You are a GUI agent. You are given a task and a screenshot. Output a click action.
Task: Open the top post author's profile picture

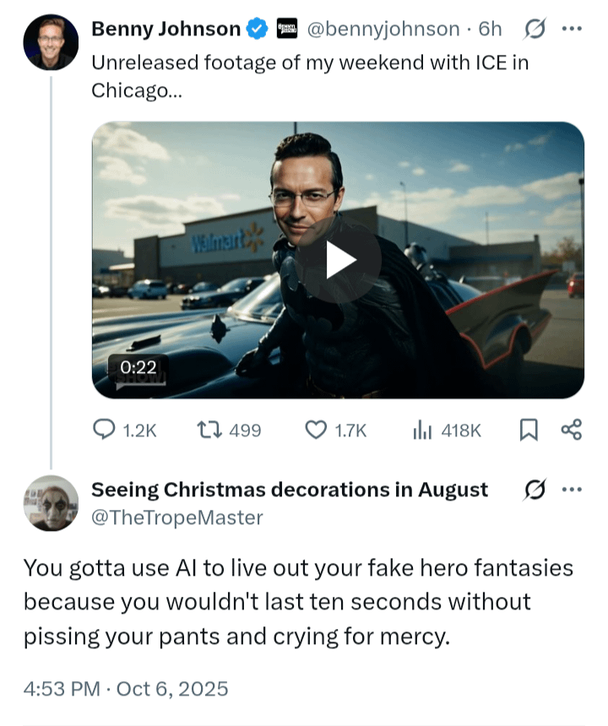click(x=51, y=42)
